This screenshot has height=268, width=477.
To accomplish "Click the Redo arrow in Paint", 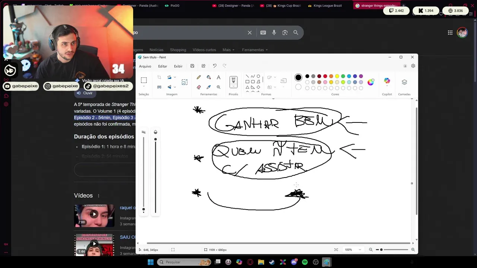I will click(x=224, y=66).
